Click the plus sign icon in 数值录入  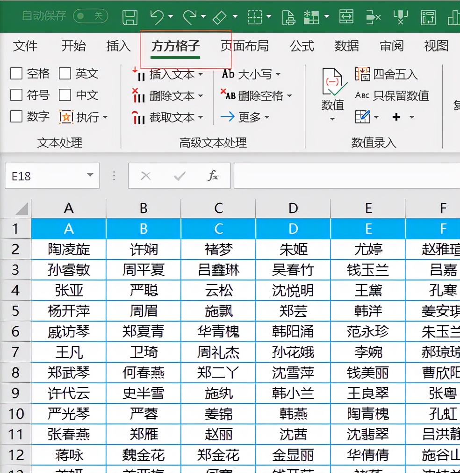click(396, 117)
